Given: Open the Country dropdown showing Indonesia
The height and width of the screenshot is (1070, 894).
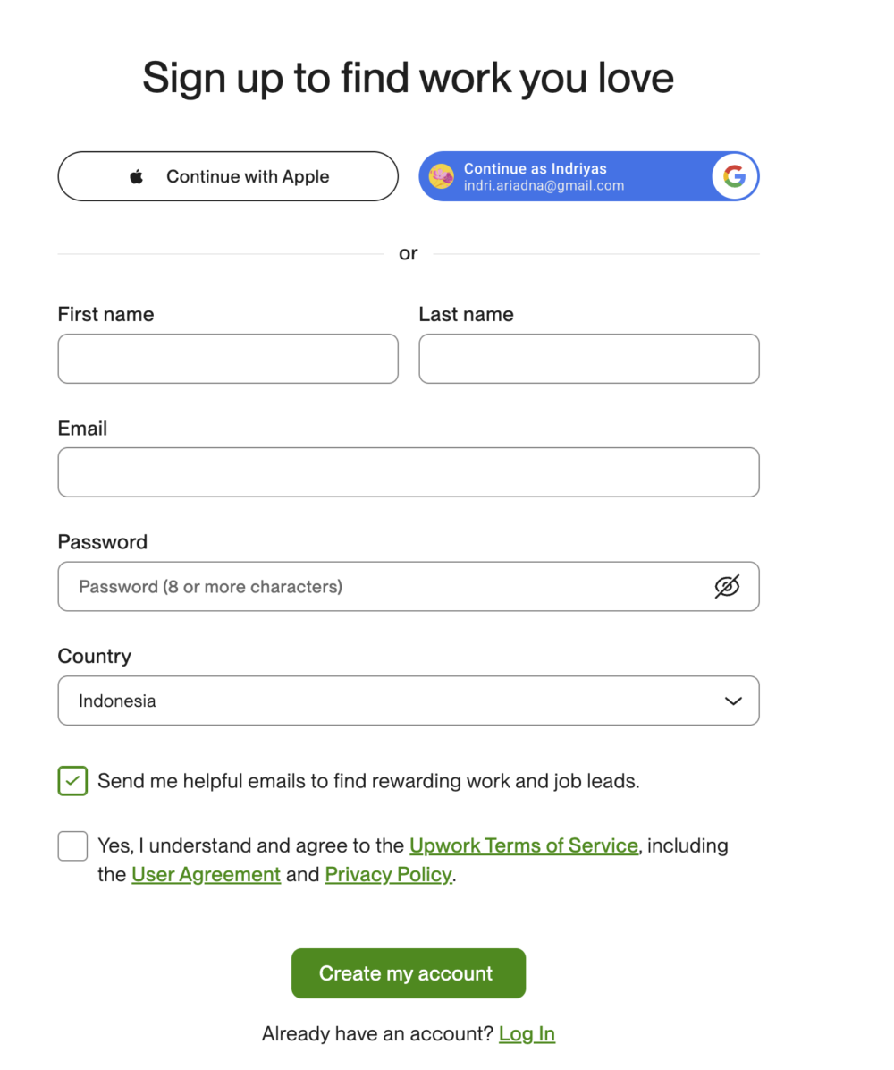Looking at the screenshot, I should [409, 701].
